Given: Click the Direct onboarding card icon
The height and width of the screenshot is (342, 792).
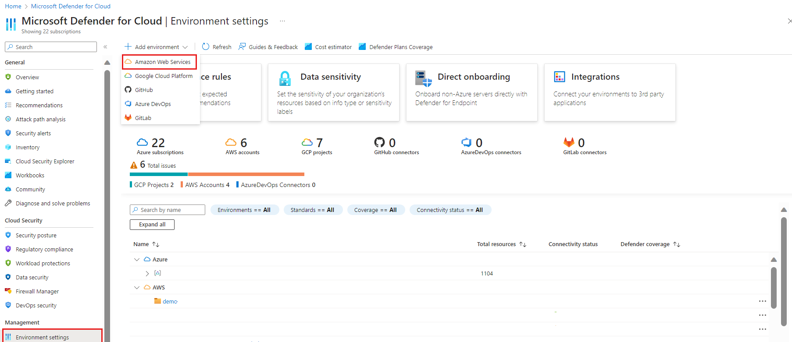Looking at the screenshot, I should point(423,78).
